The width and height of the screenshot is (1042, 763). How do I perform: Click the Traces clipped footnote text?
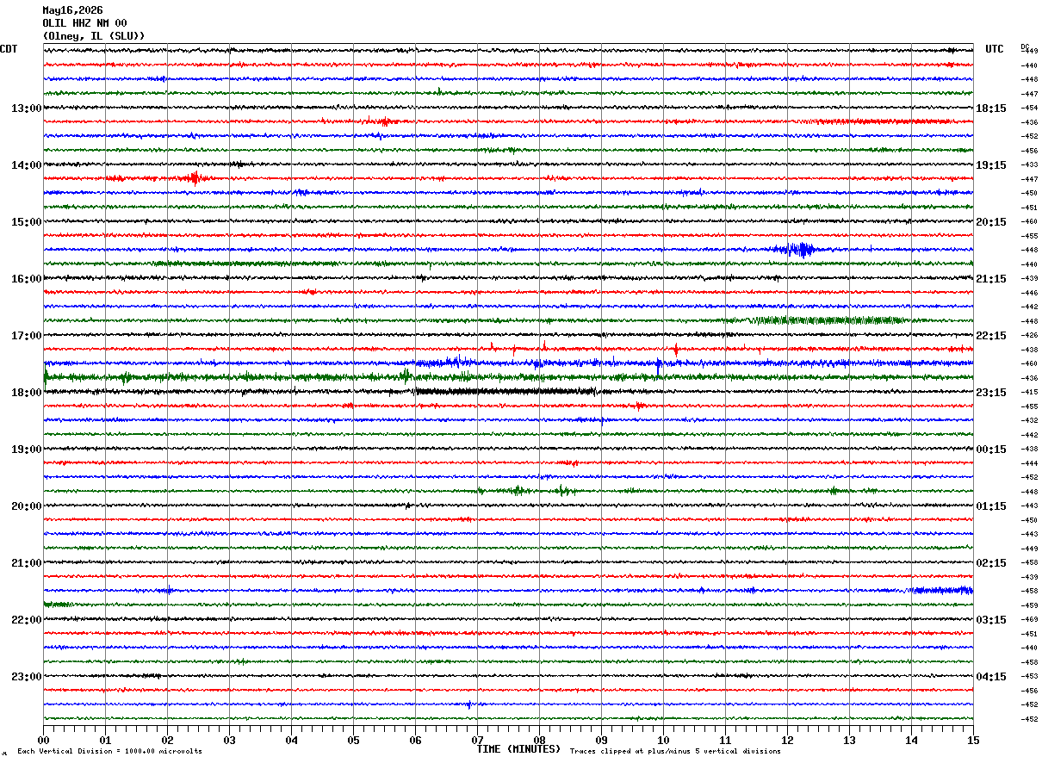pyautogui.click(x=675, y=751)
